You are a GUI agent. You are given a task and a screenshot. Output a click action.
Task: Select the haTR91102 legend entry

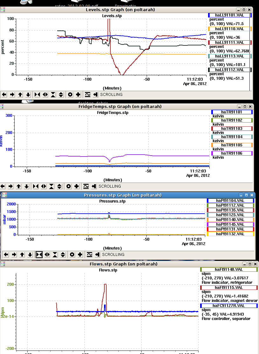tap(232, 120)
